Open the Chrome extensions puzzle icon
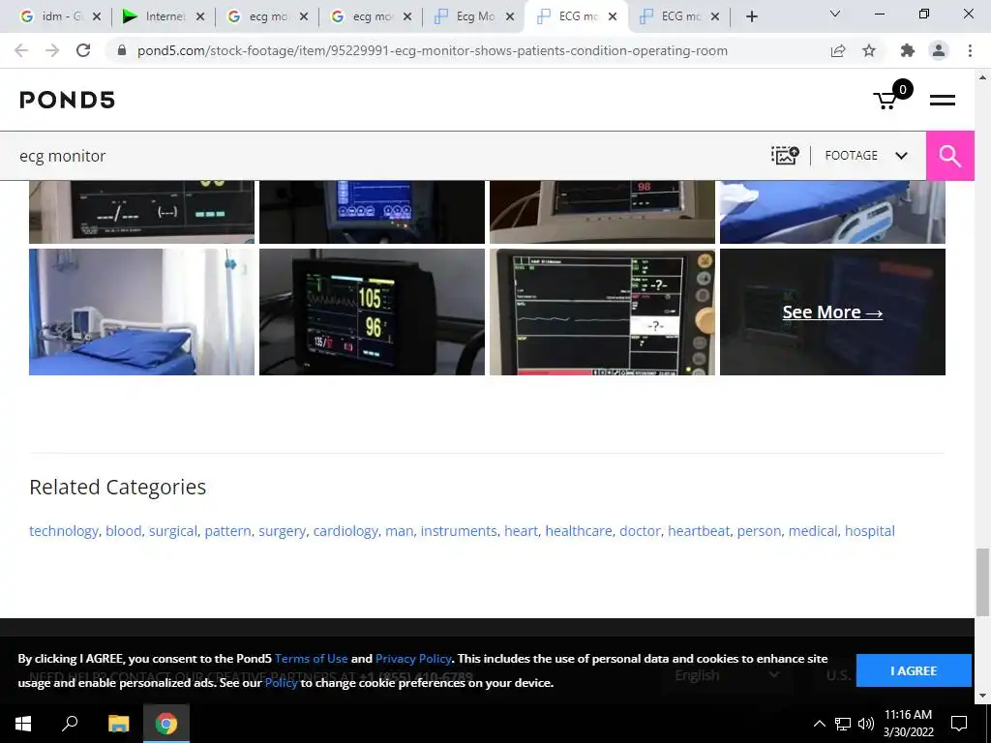This screenshot has width=991, height=743. [x=908, y=50]
